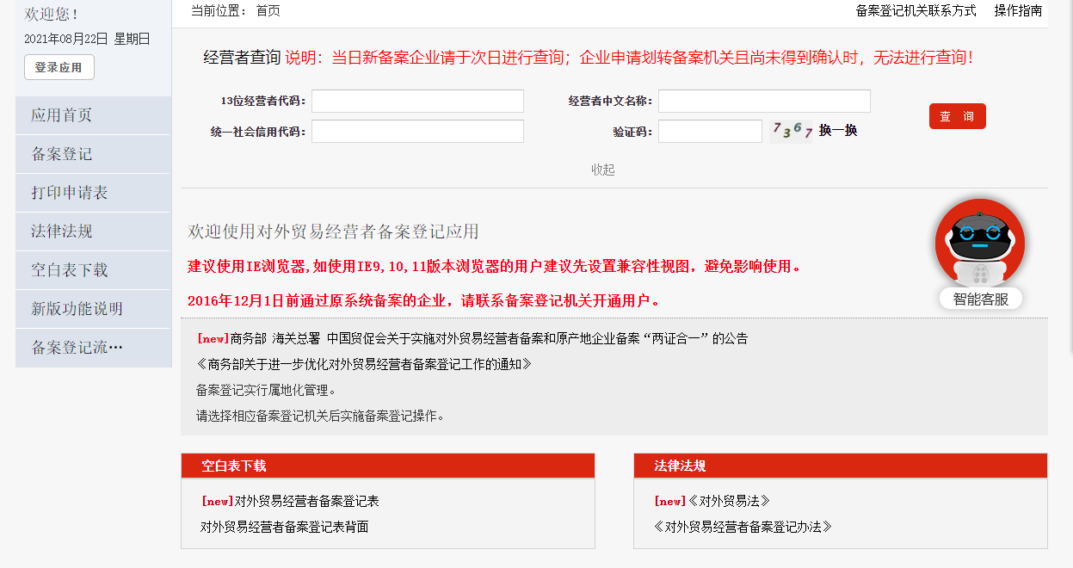The image size is (1073, 568).
Task: Open the 操作指南 link at top right
Action: click(x=1018, y=11)
